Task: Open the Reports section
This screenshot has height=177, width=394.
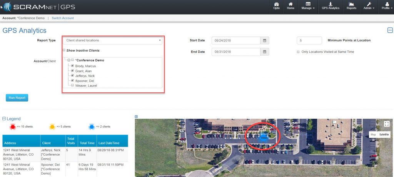Action: click(351, 6)
